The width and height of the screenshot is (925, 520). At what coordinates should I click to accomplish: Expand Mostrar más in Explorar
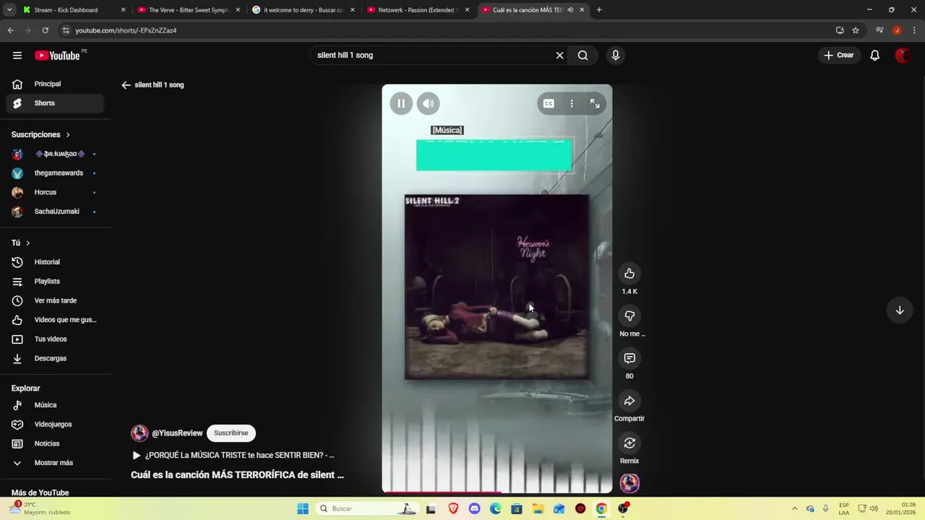click(x=55, y=462)
